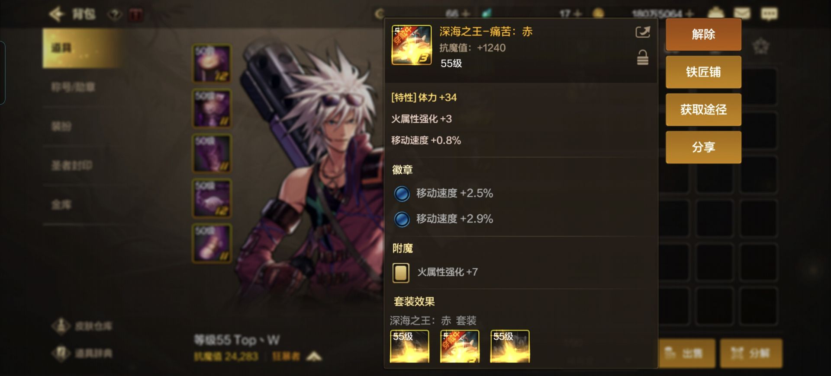Click the enchant card 火属性强化 +7 icon
Screen dimensions: 831x376
click(401, 273)
